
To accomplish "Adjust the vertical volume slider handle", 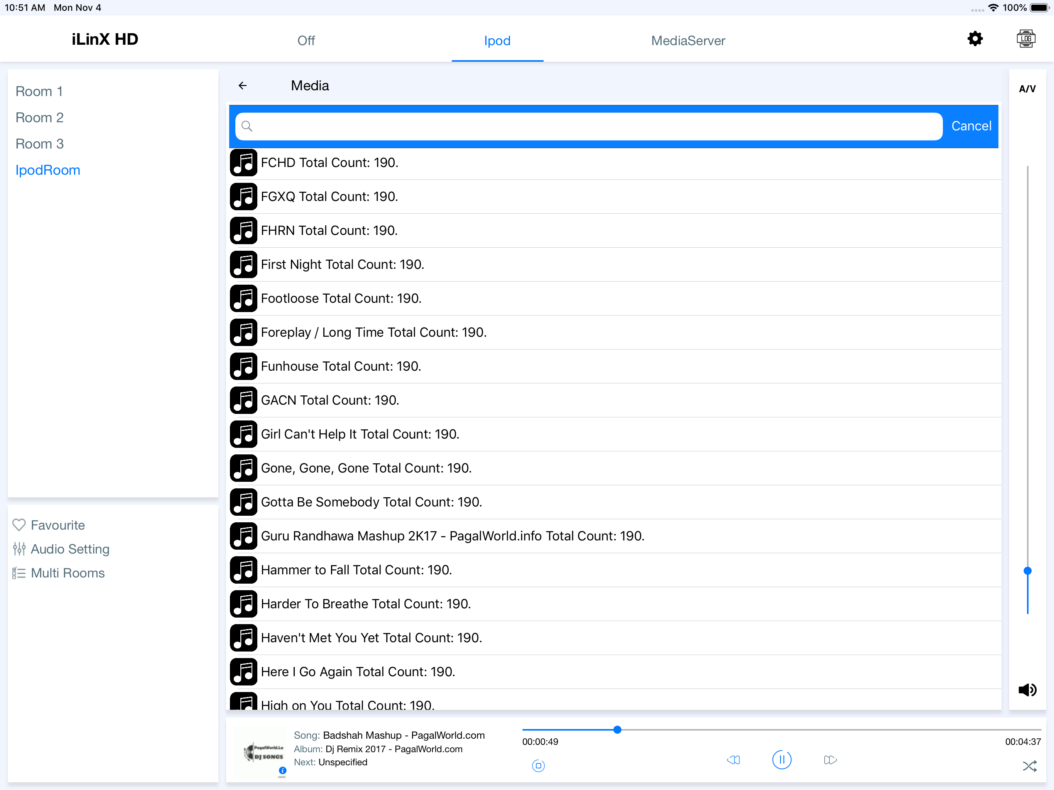I will [x=1027, y=571].
